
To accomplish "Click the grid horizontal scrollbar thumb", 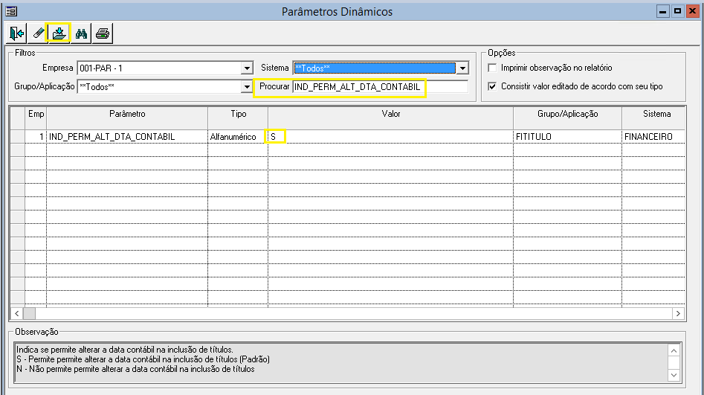I will point(29,313).
